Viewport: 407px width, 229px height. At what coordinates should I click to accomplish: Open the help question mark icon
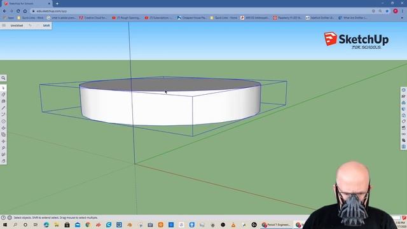[x=3, y=218]
